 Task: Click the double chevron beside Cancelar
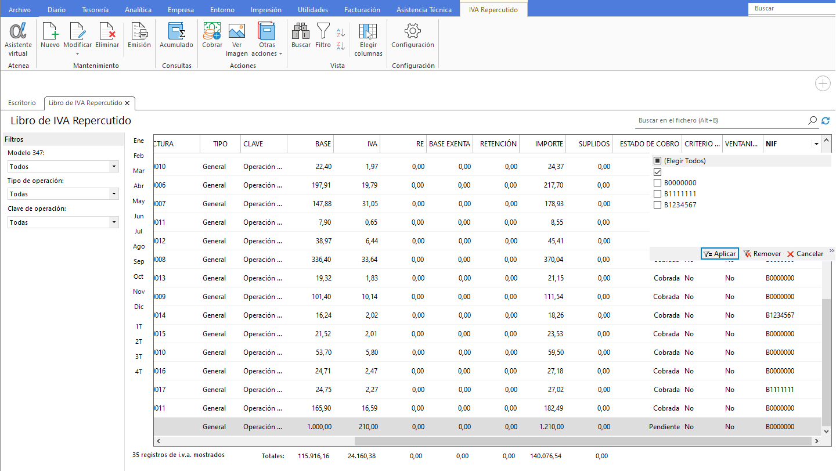click(x=831, y=251)
